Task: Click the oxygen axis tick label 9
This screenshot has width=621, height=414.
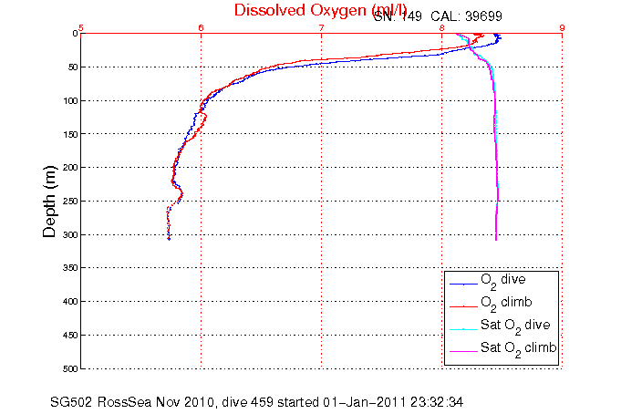Action: click(x=562, y=27)
